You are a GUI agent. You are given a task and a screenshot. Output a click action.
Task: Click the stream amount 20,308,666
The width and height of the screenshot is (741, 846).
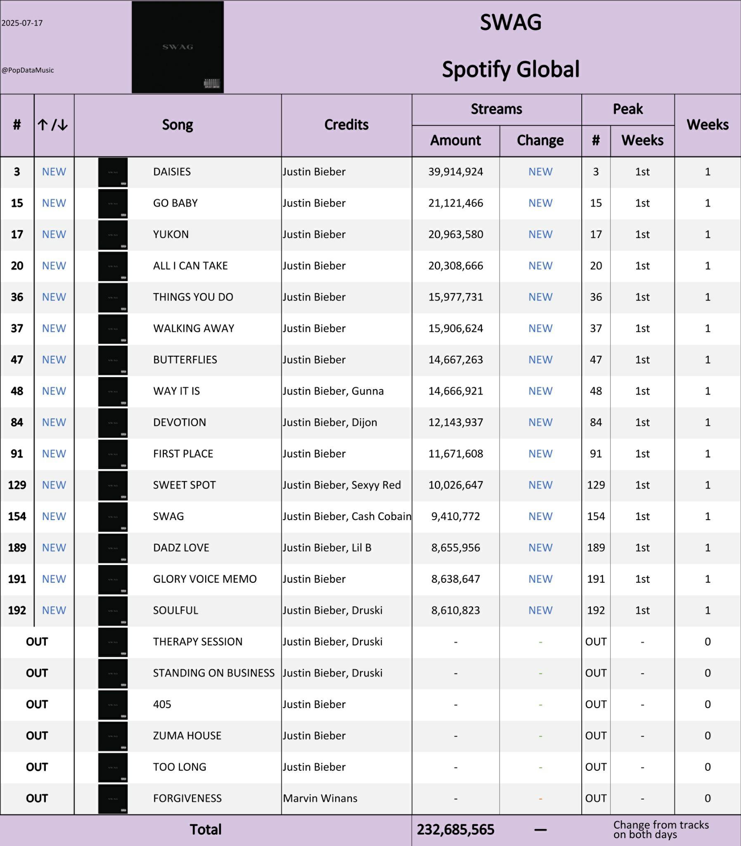click(x=456, y=266)
